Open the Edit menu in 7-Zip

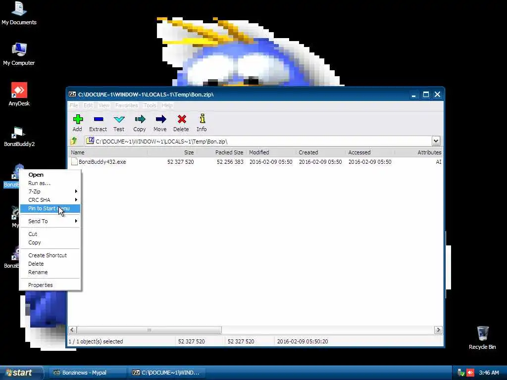coord(88,105)
